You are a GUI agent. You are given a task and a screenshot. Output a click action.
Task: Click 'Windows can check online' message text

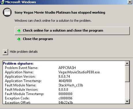pos(53,21)
